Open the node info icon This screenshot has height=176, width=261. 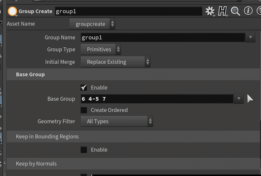pos(248,11)
